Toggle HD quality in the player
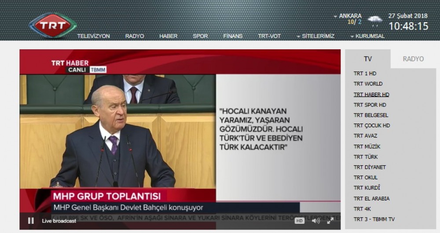This screenshot has width=440, height=233. (x=300, y=221)
